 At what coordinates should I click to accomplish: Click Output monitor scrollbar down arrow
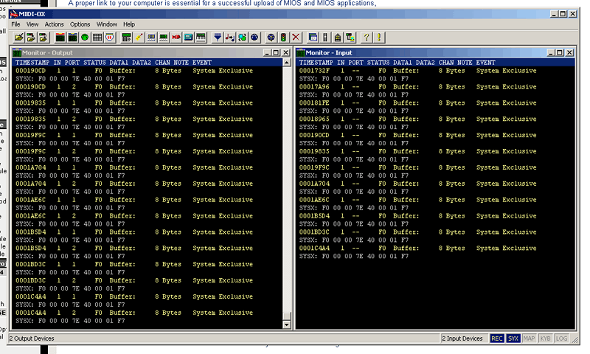pyautogui.click(x=287, y=324)
